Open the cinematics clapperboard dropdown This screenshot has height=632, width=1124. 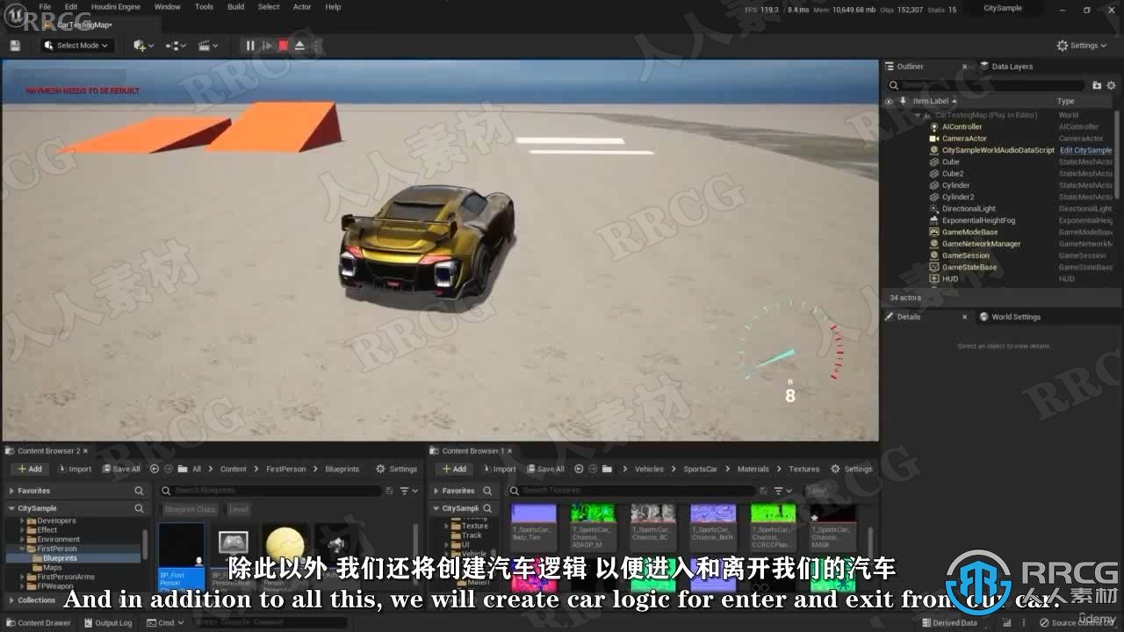click(208, 46)
